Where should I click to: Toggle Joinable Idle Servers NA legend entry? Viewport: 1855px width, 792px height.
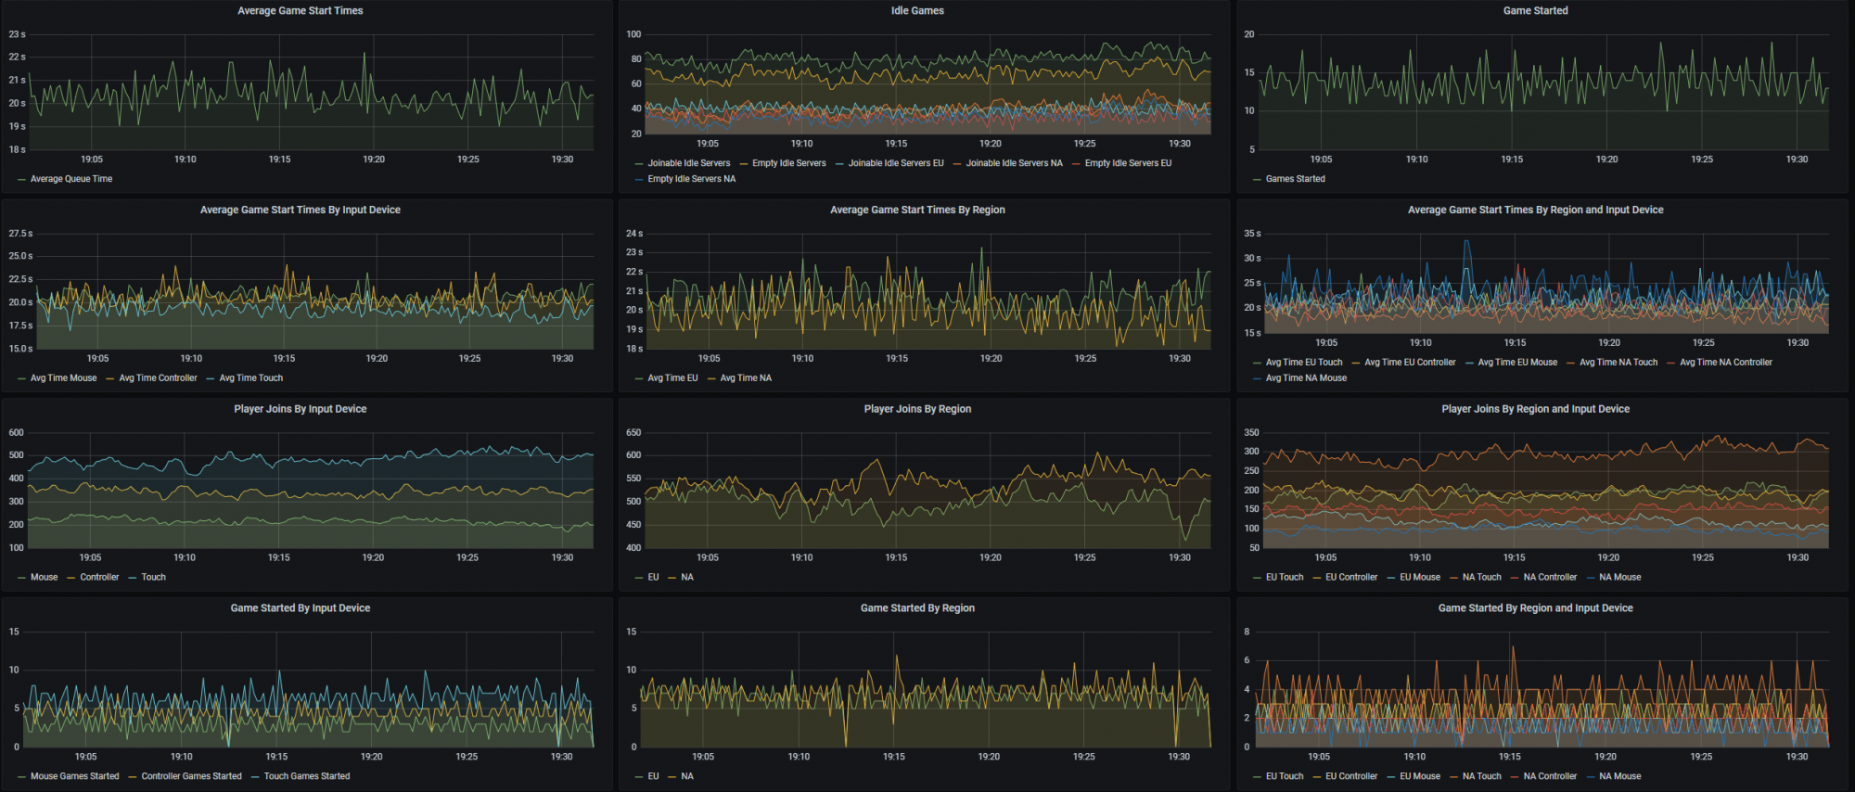pyautogui.click(x=1014, y=163)
